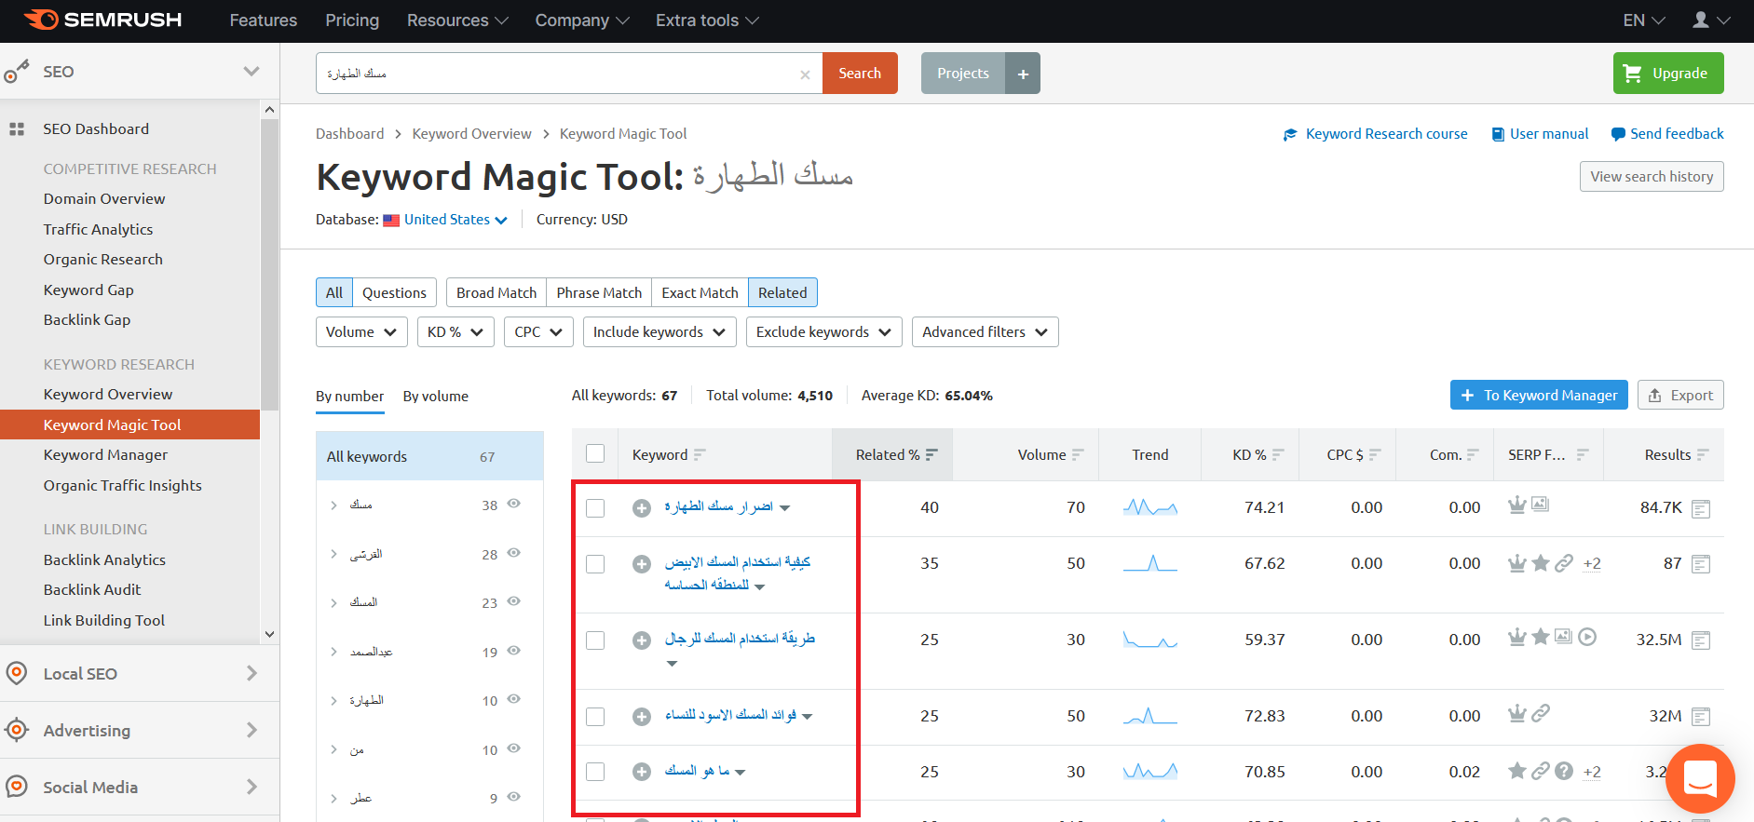Click the add plus icon on first keyword row
The width and height of the screenshot is (1754, 822).
tap(641, 508)
